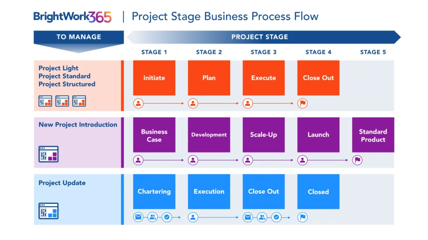Click the blue flag icon under Closed
The width and height of the screenshot is (428, 240).
pyautogui.click(x=303, y=217)
